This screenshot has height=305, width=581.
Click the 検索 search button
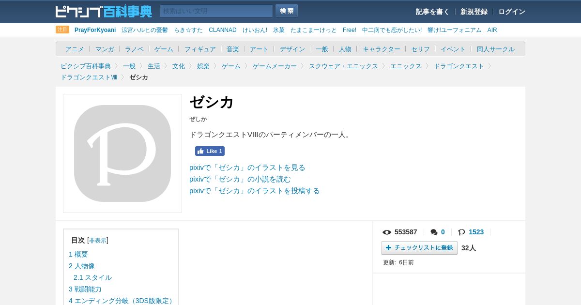(287, 11)
